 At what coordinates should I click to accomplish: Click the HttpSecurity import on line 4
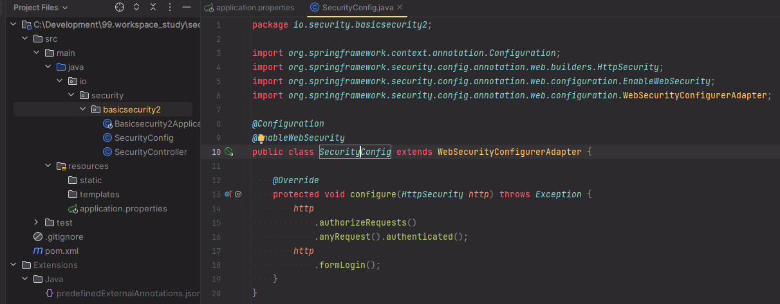[x=458, y=67]
